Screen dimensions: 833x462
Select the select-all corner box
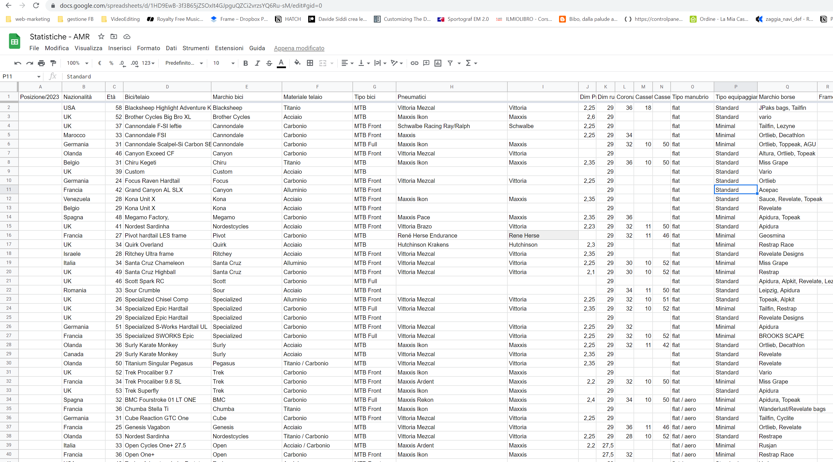click(9, 87)
